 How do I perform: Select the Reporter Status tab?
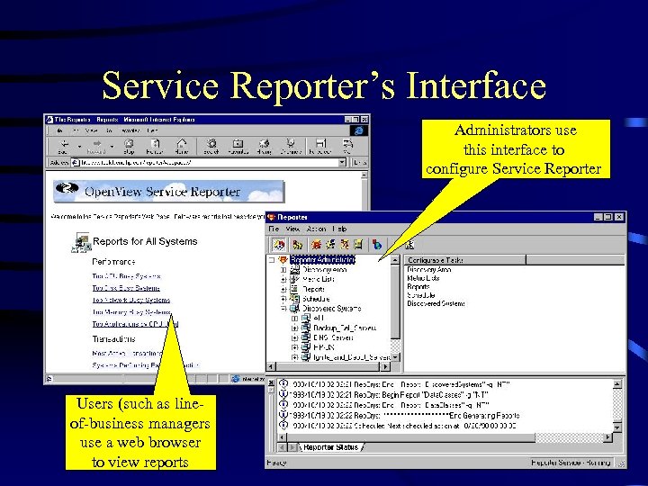(x=330, y=447)
